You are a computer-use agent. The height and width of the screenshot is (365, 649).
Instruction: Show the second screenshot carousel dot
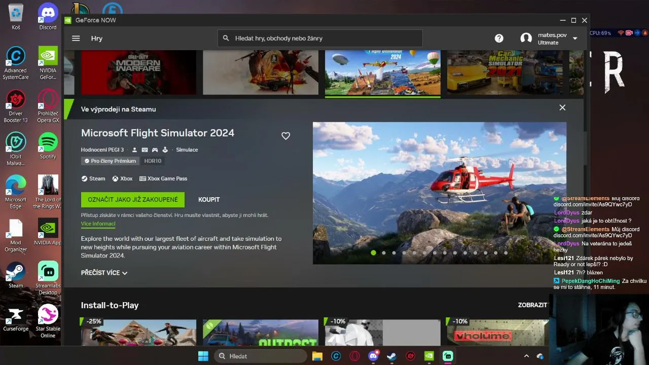[x=384, y=252]
